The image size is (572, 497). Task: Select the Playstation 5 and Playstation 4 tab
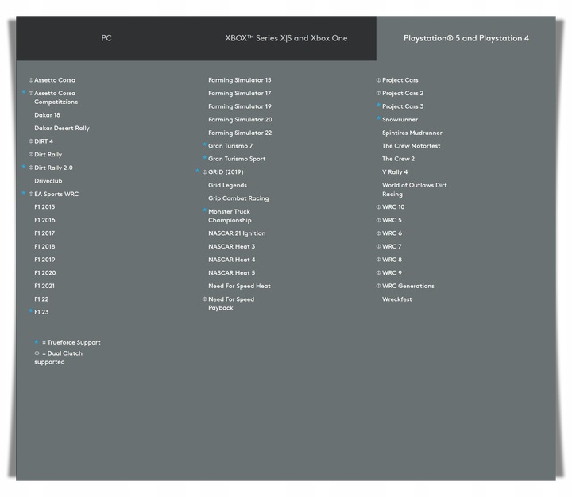click(x=466, y=38)
